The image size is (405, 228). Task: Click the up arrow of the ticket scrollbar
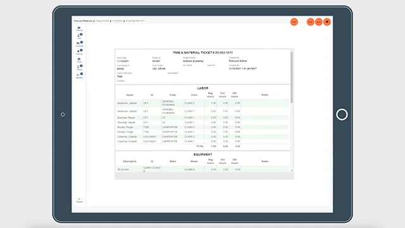coord(292,51)
